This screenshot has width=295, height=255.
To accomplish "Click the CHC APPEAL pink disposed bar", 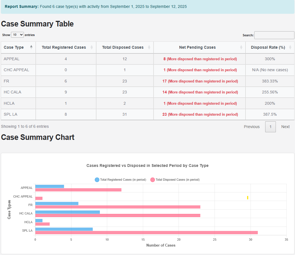I will pyautogui.click(x=39, y=198).
